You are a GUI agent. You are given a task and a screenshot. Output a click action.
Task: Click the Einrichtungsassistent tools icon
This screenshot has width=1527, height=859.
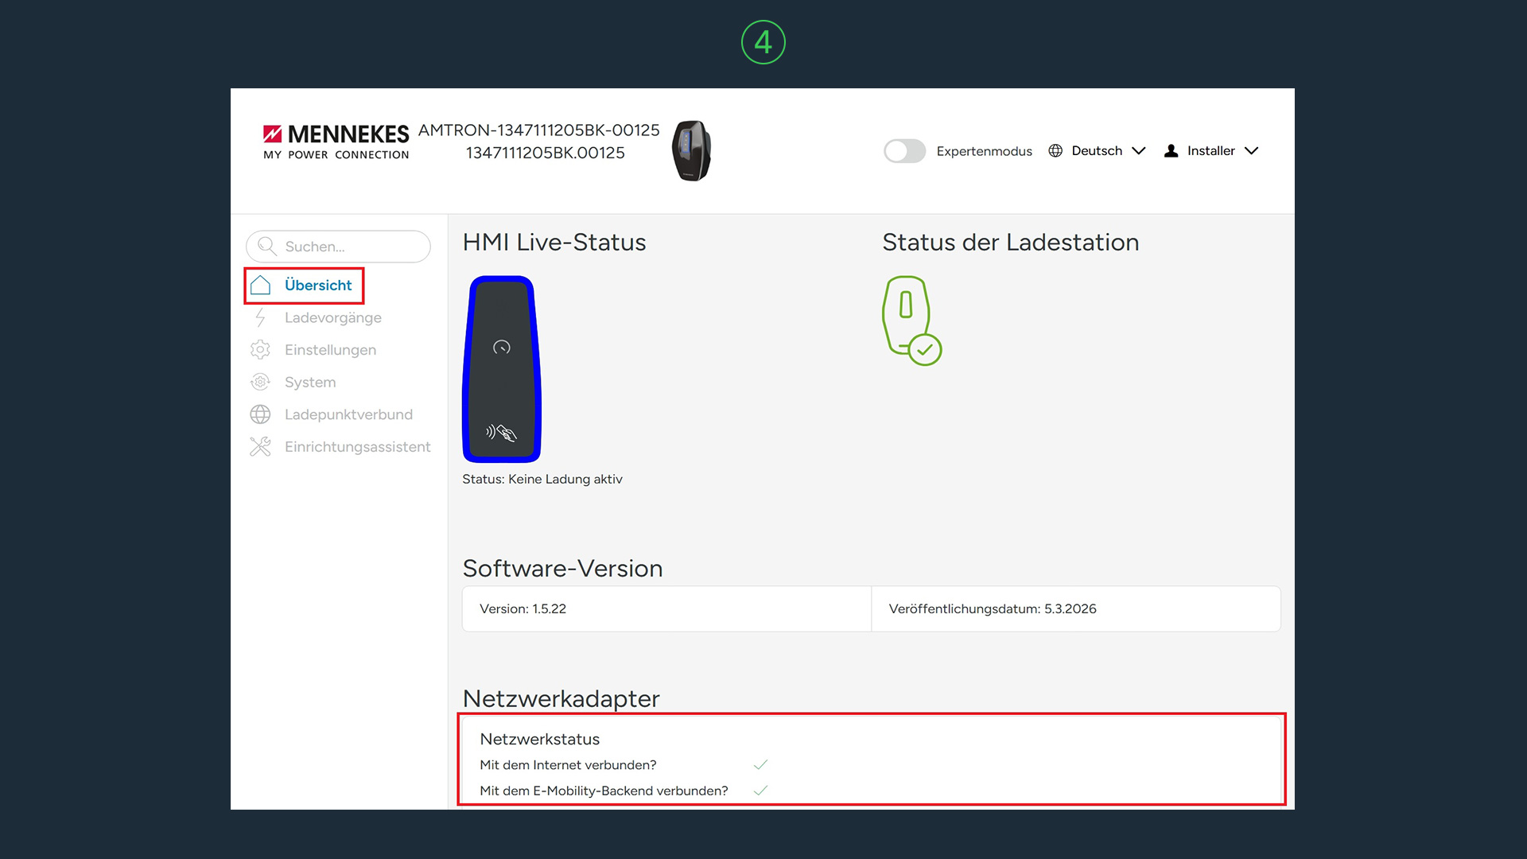(x=260, y=447)
